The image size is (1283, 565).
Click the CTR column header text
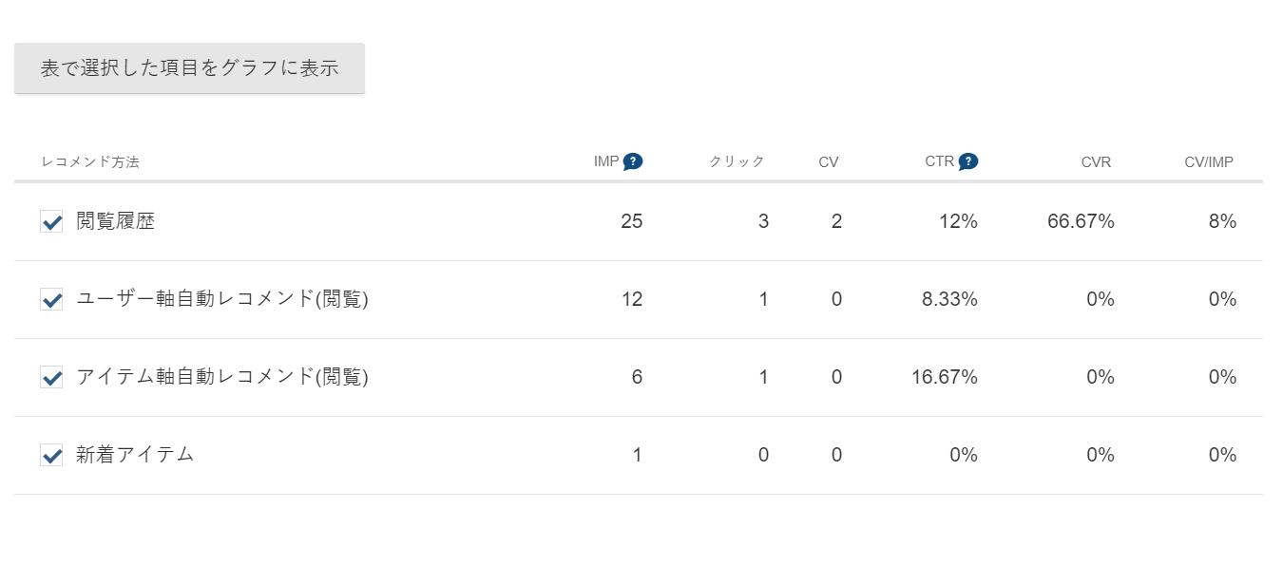click(939, 161)
